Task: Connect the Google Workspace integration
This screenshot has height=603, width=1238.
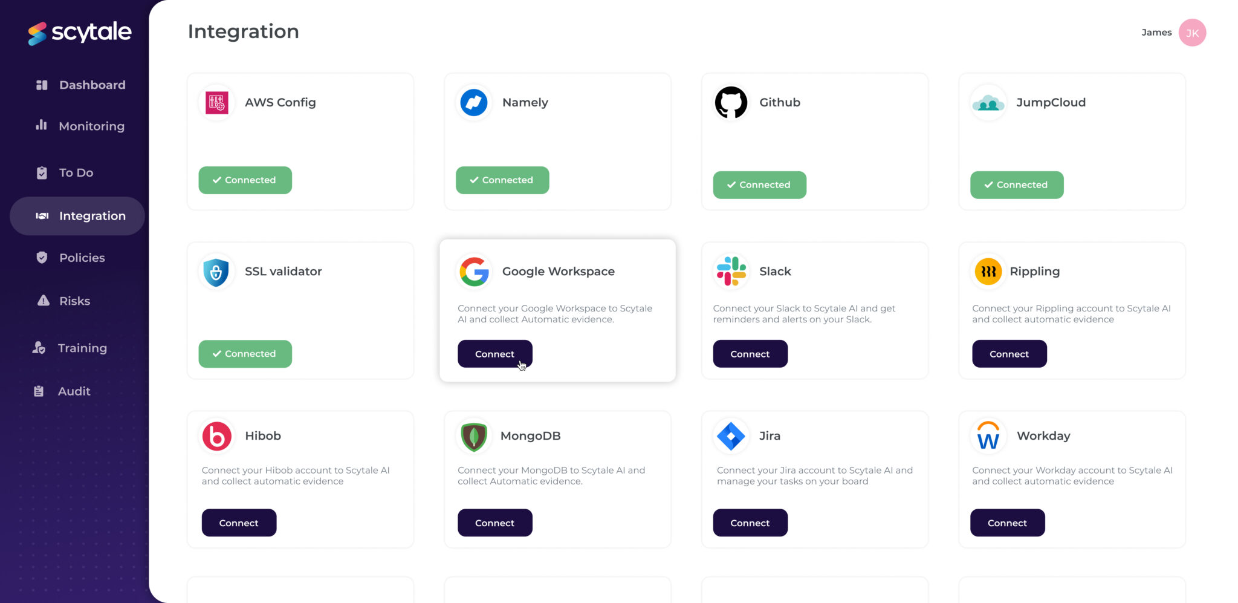Action: click(494, 354)
